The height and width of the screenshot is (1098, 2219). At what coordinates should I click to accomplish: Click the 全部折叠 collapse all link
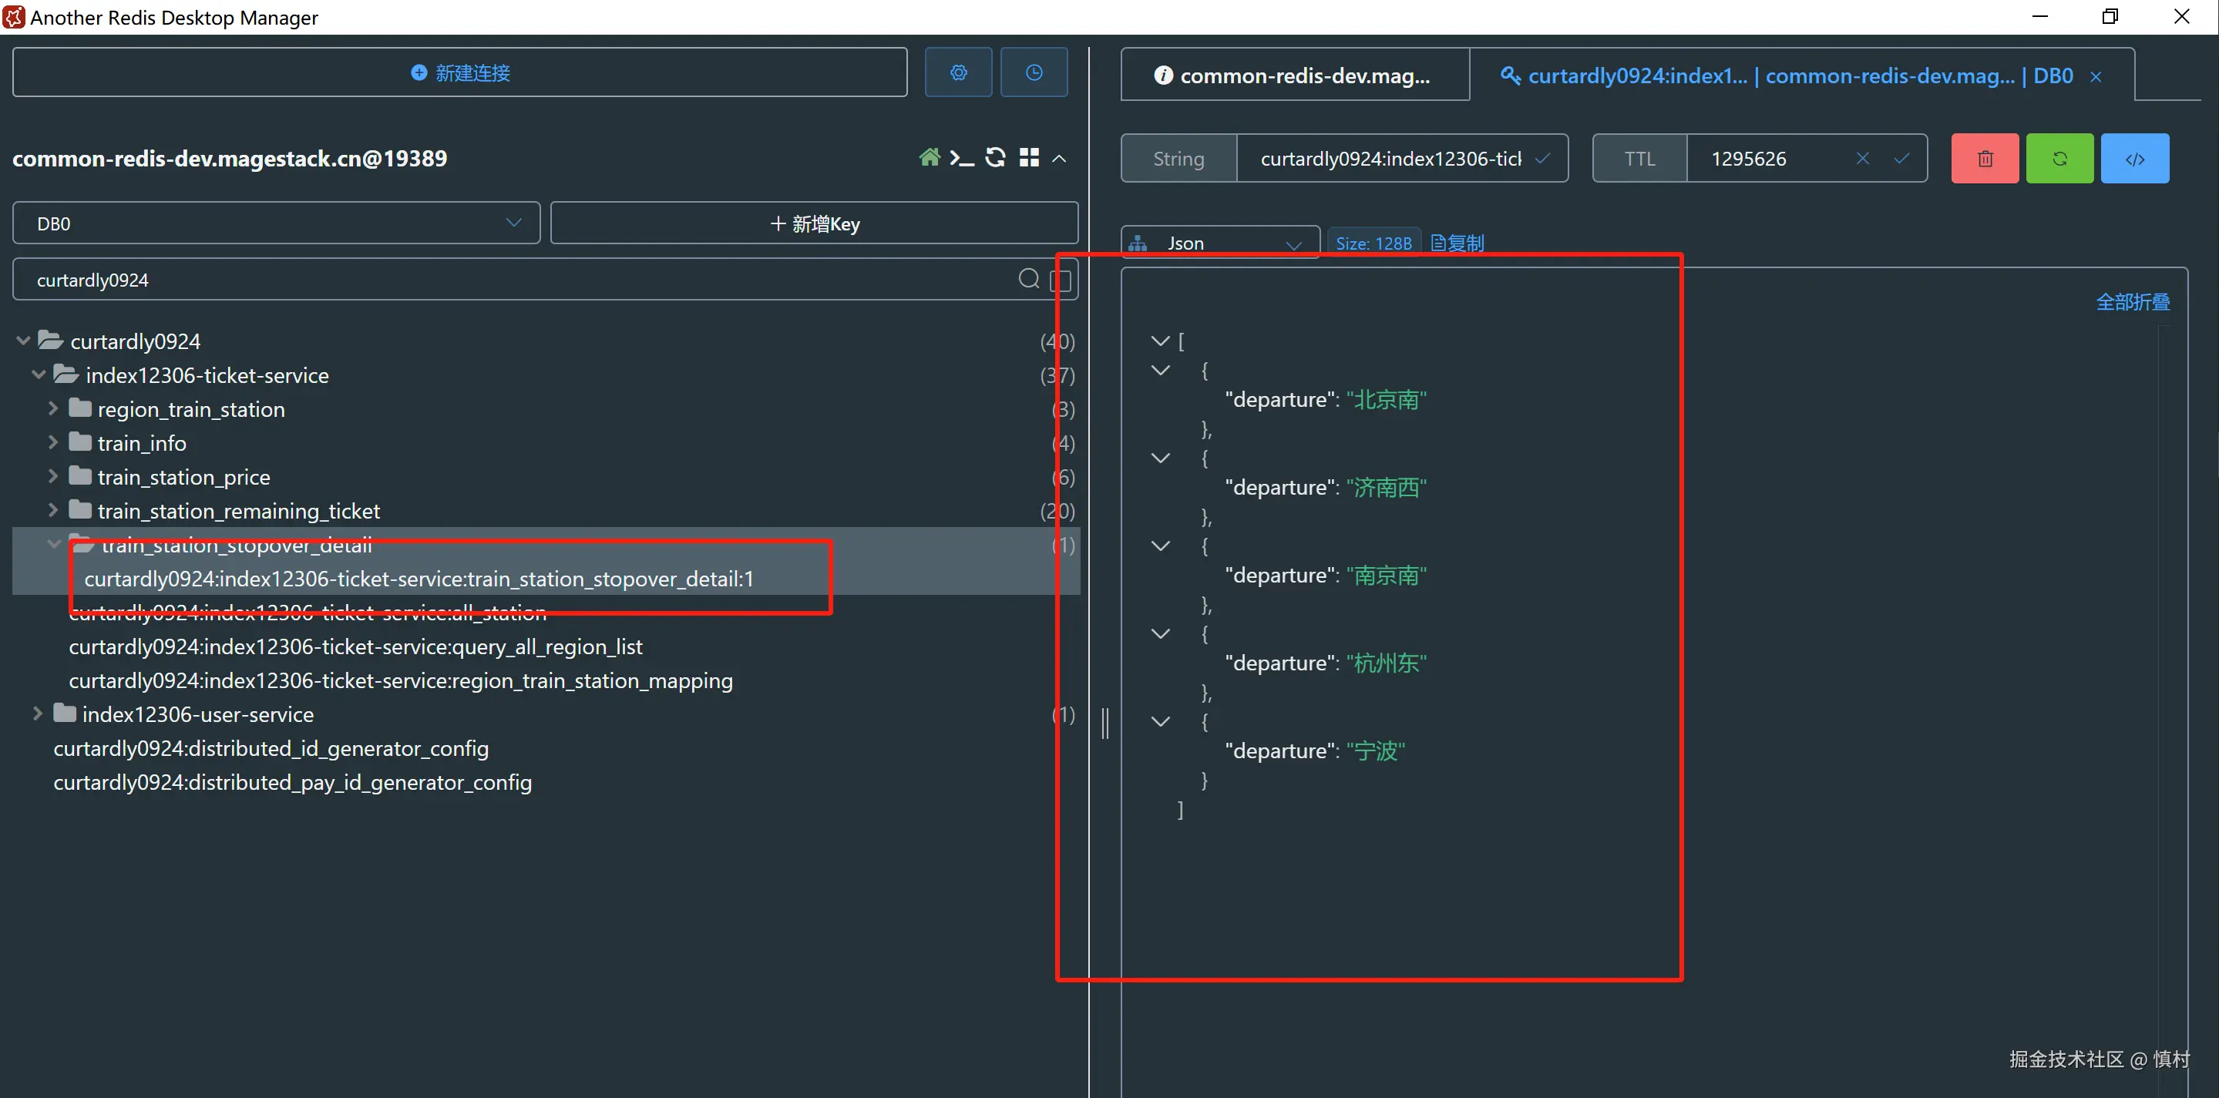pyautogui.click(x=2132, y=302)
